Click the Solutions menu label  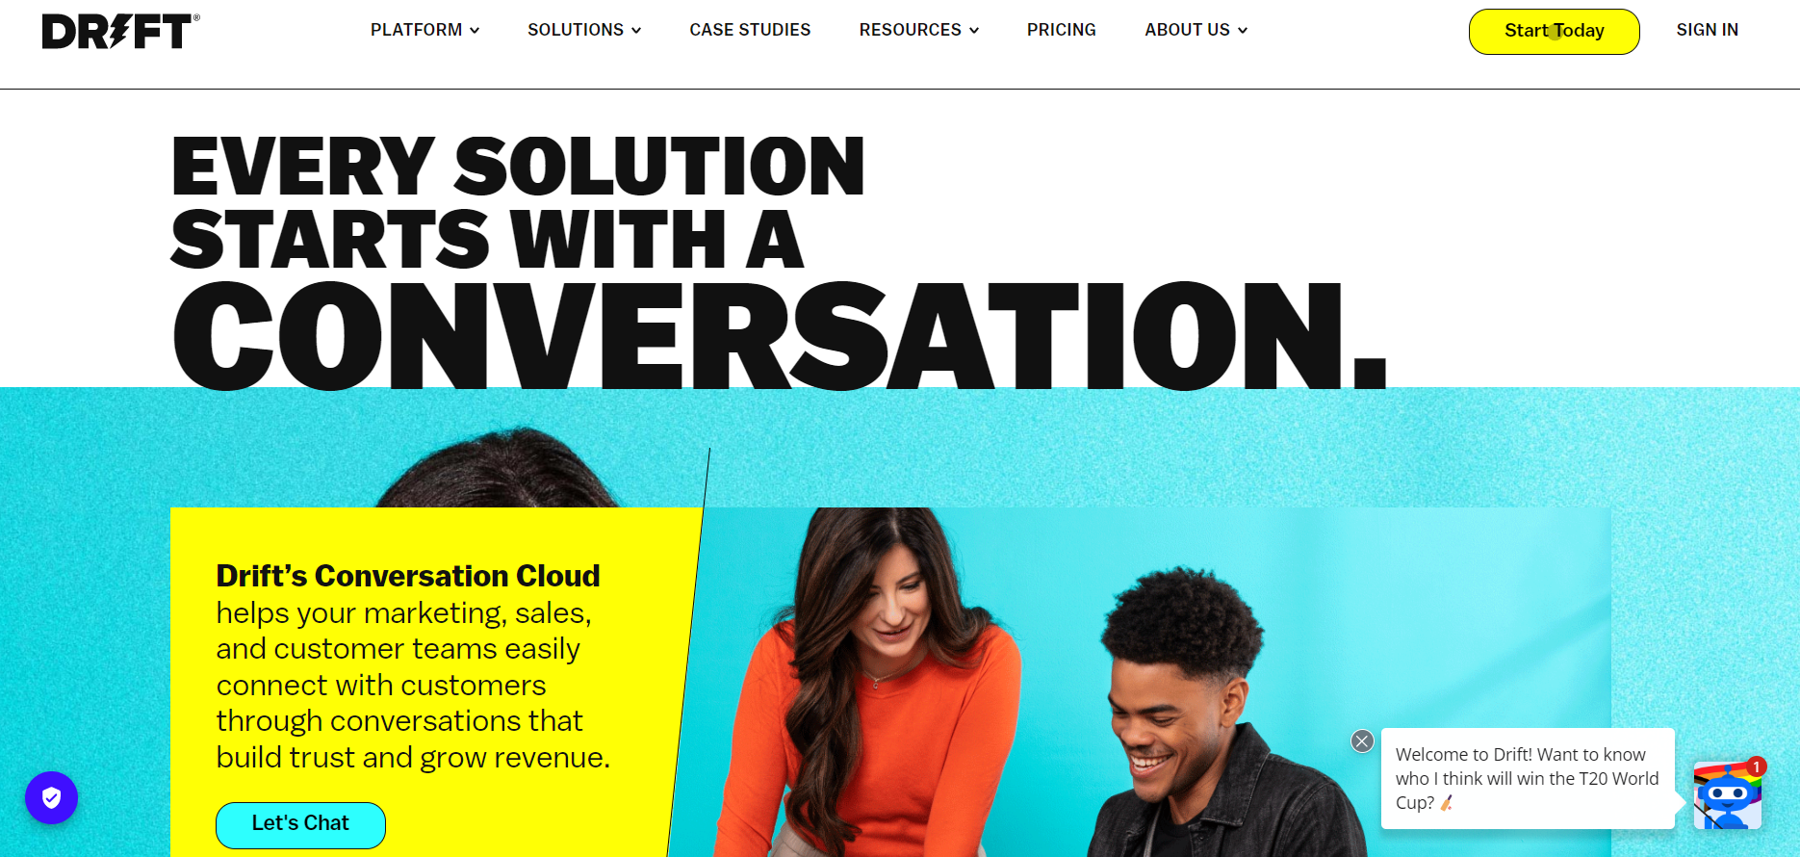pos(576,30)
